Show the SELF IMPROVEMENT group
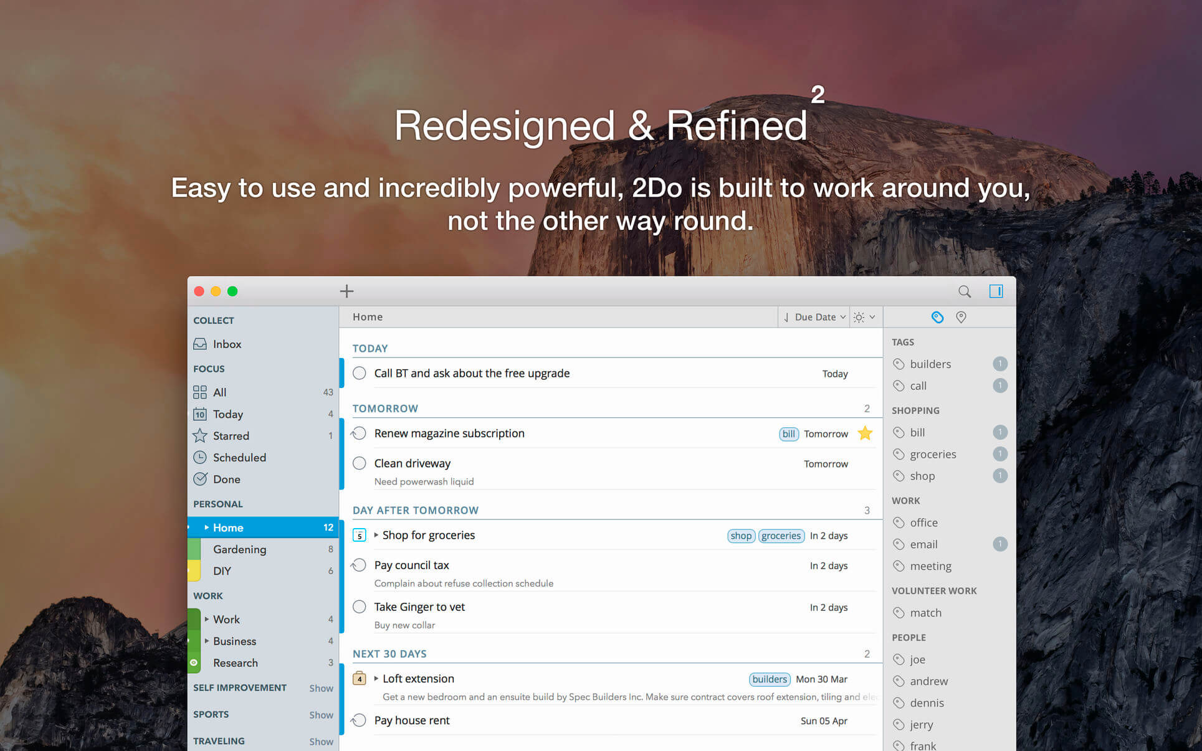The image size is (1202, 751). tap(321, 687)
